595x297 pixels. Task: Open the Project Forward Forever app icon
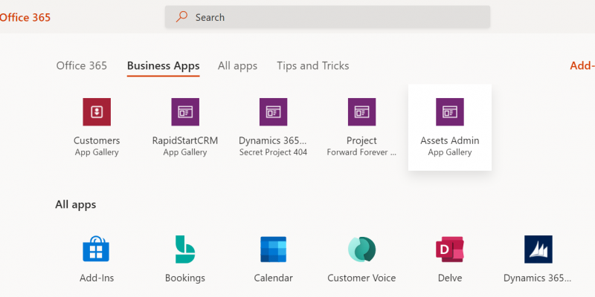pos(361,112)
